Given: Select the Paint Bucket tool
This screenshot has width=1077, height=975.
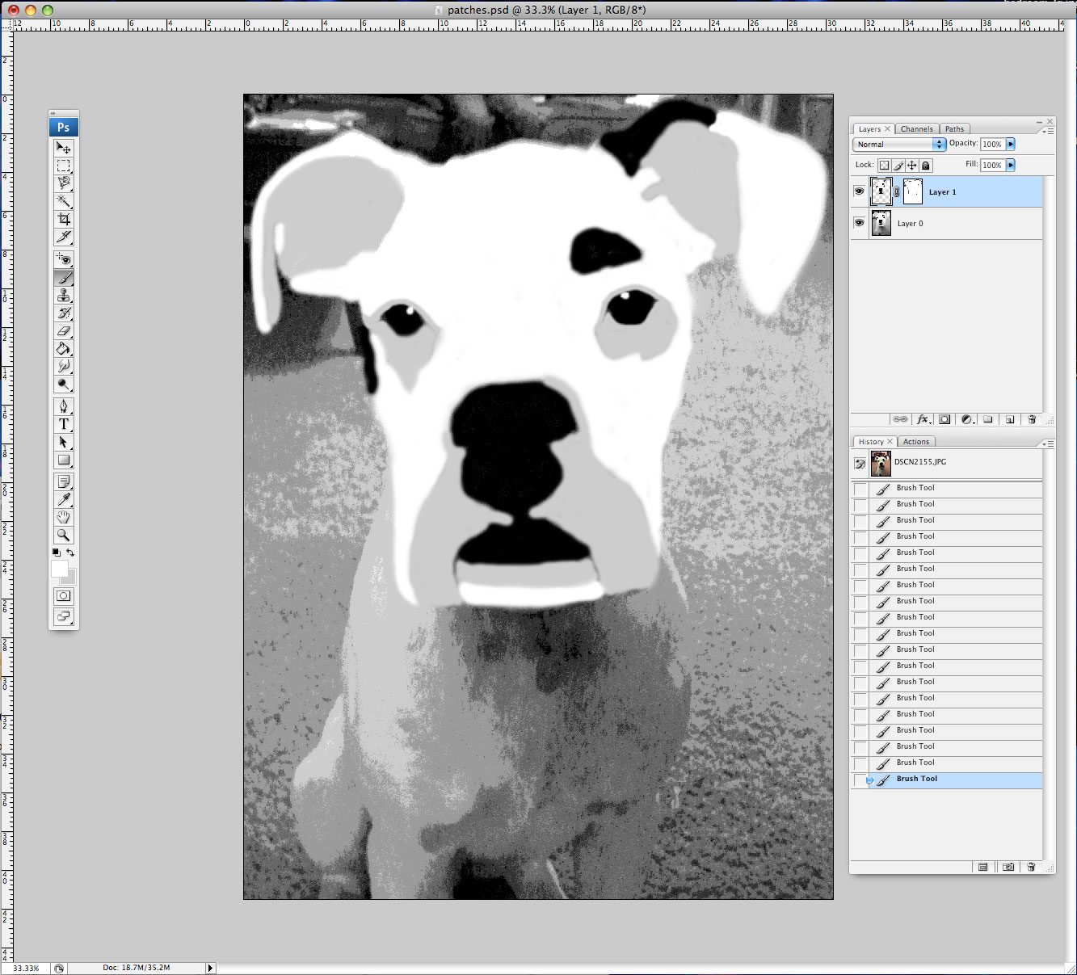Looking at the screenshot, I should tap(63, 348).
